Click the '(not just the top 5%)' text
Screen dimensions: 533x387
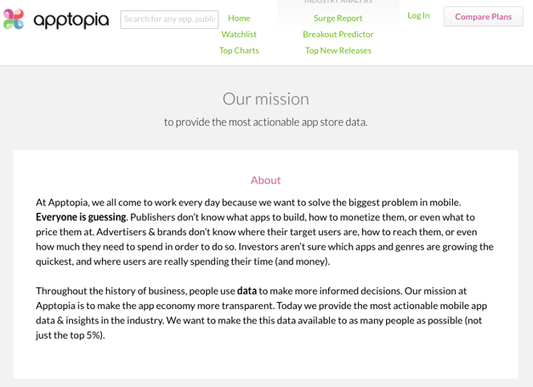[x=72, y=335]
